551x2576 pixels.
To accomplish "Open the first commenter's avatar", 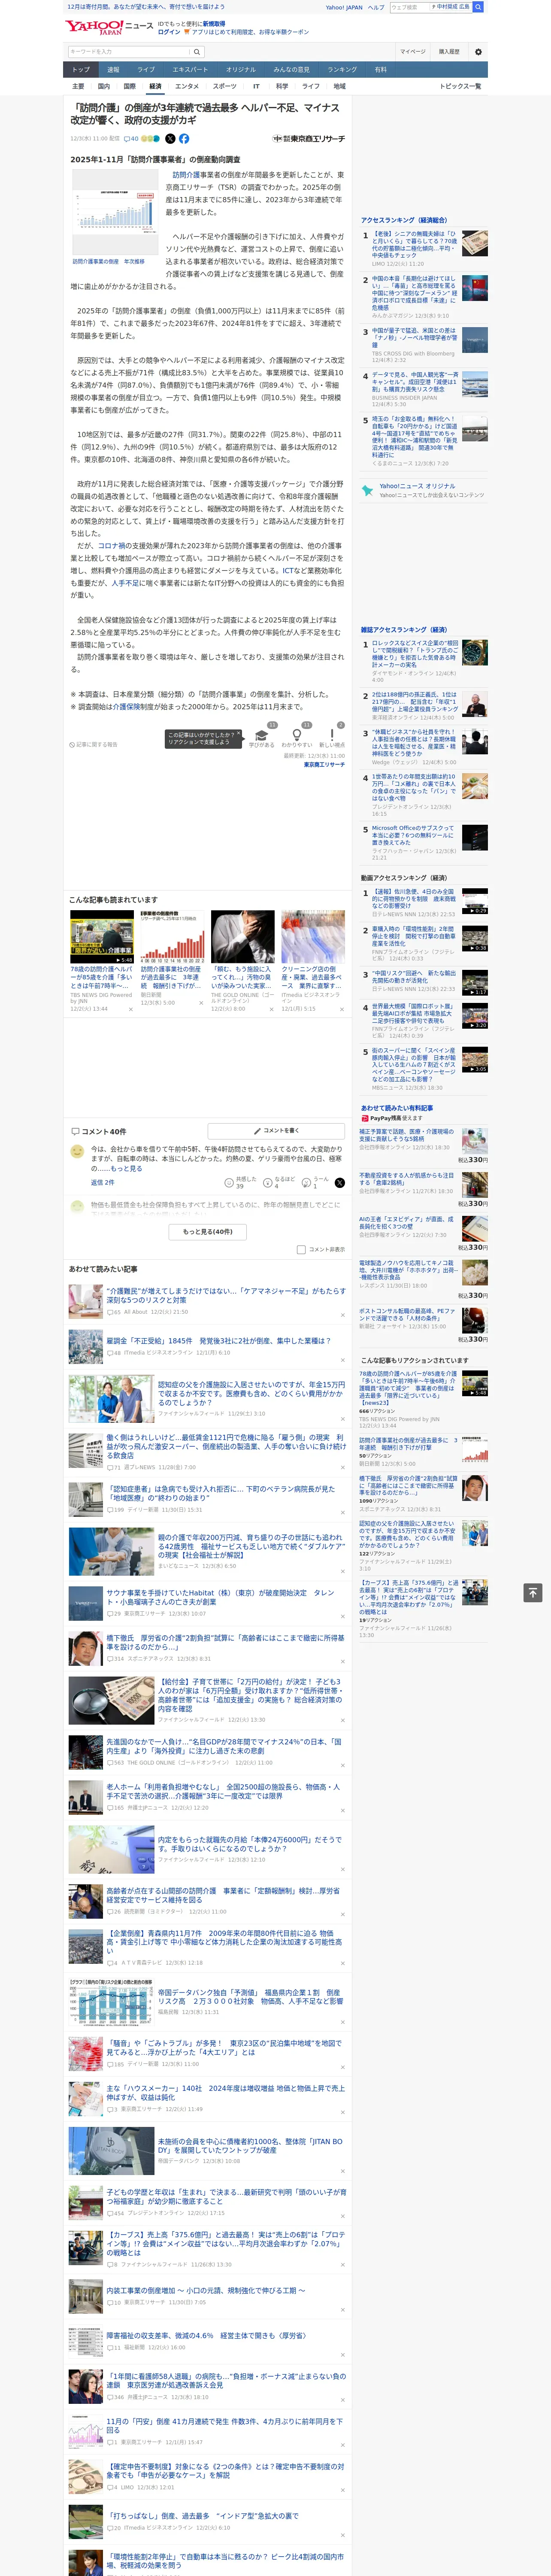I will pyautogui.click(x=77, y=1151).
